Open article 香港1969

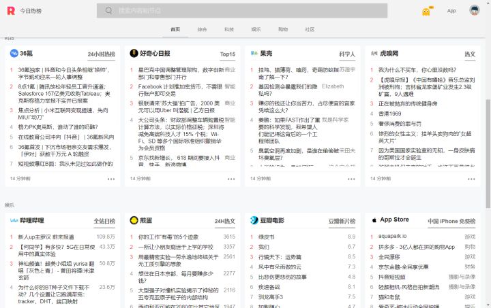[x=389, y=114]
